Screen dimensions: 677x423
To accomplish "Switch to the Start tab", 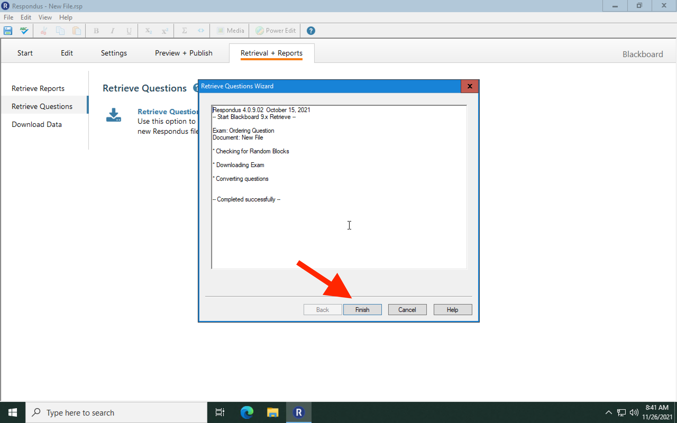I will 25,53.
